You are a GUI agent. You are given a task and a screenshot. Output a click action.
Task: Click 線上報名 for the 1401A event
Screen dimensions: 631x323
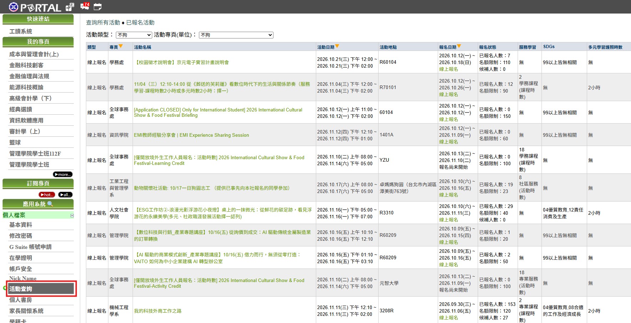[448, 142]
